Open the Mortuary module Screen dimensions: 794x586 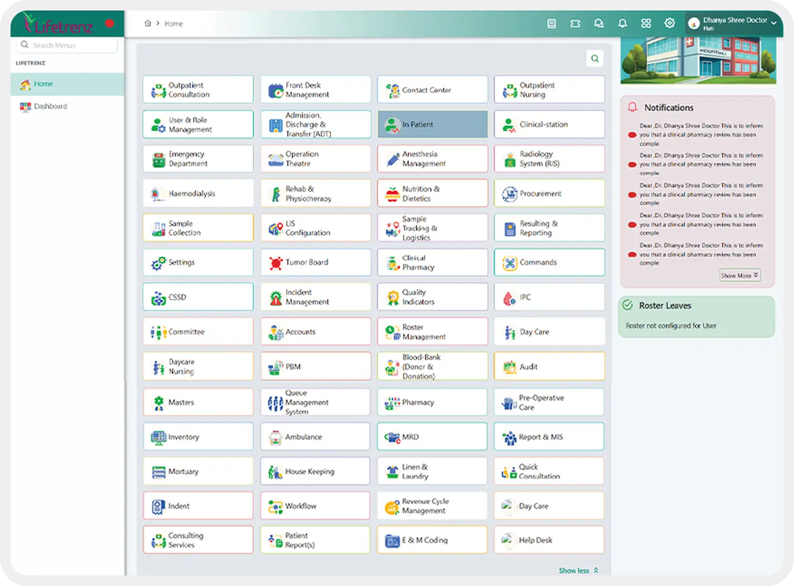click(x=198, y=471)
